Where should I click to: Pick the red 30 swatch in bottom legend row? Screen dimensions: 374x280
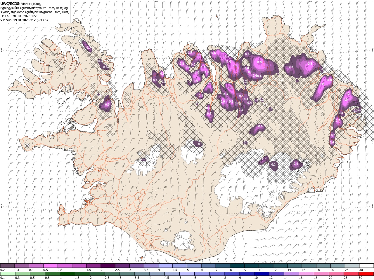366,274
